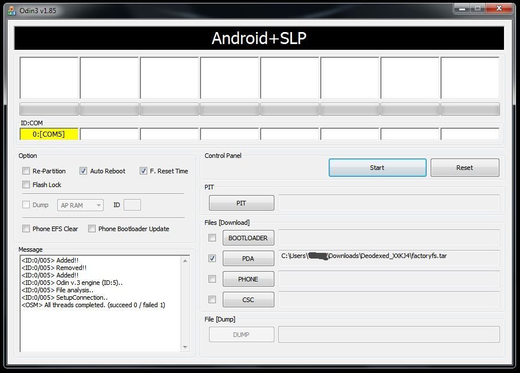This screenshot has height=373, width=520.
Task: Click the Dump ID input field
Action: [132, 205]
